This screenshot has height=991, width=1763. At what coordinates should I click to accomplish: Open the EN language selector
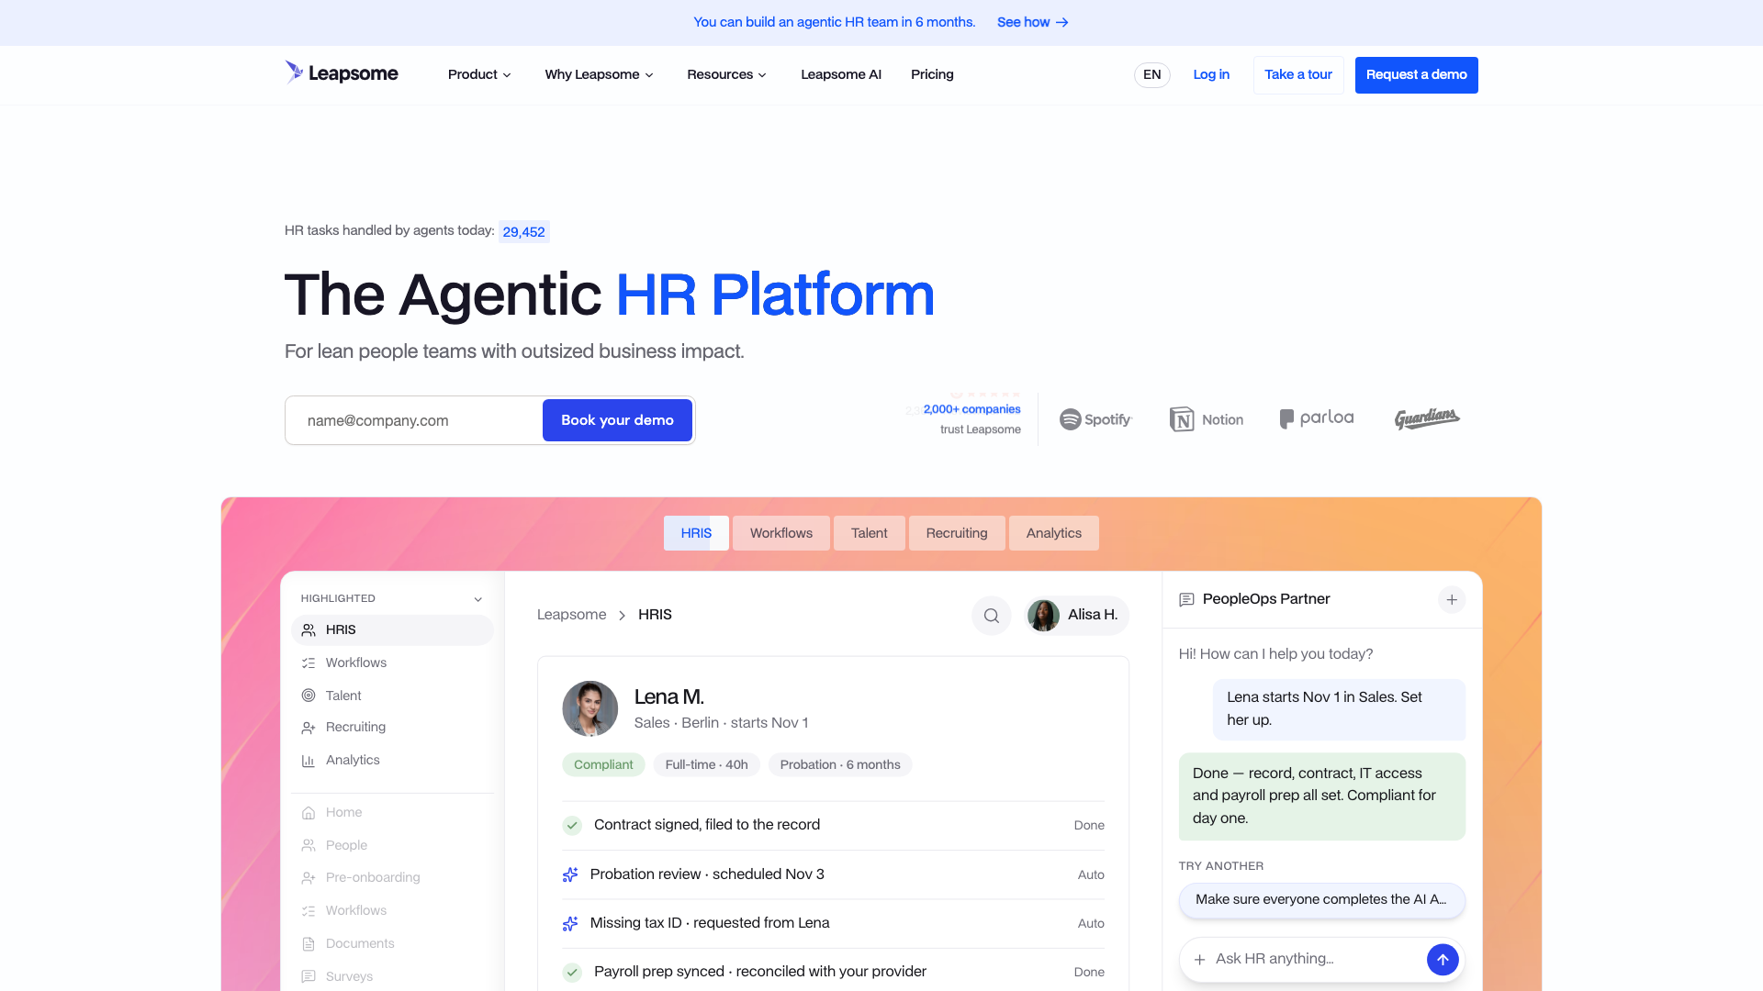click(1151, 74)
